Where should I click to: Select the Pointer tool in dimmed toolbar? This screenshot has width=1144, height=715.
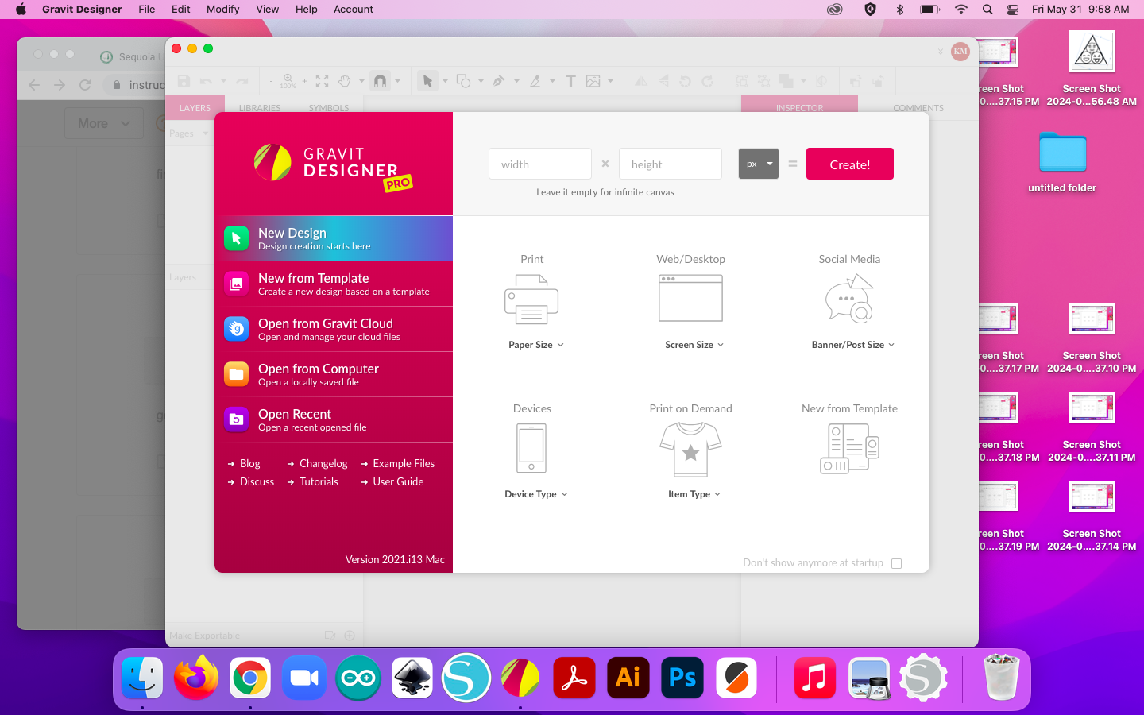[x=427, y=81]
